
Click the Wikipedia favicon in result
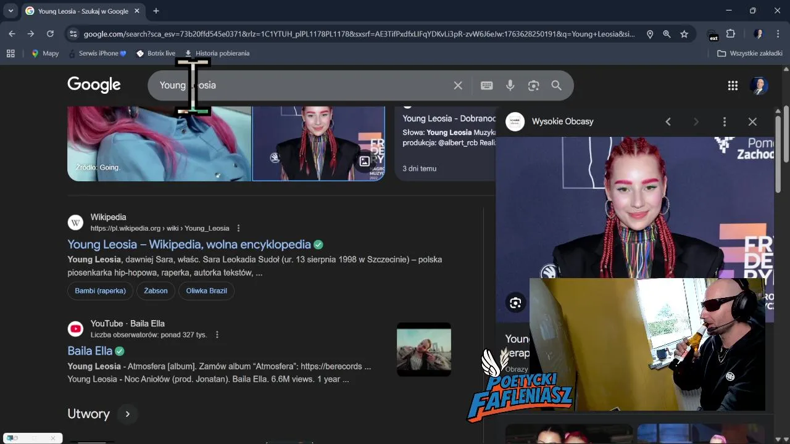75,223
